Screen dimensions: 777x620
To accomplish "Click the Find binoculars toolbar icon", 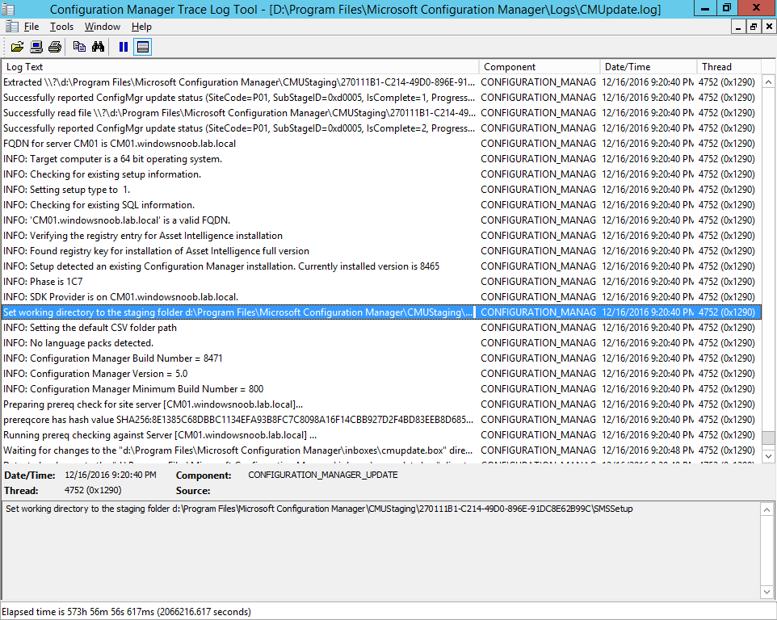I will pyautogui.click(x=98, y=47).
